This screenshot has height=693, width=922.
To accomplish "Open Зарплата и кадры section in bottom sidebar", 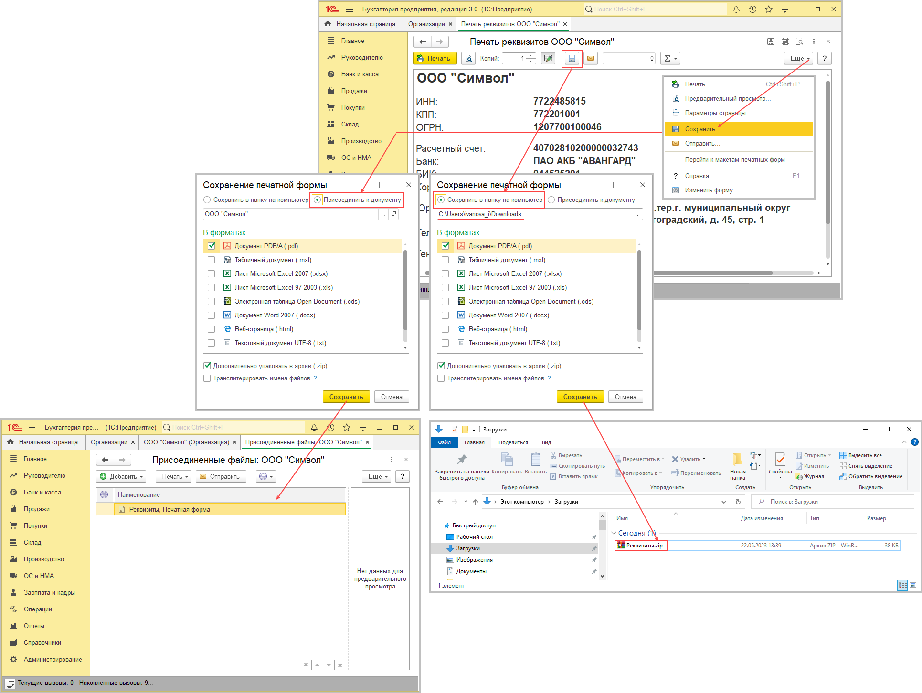I will [x=49, y=592].
